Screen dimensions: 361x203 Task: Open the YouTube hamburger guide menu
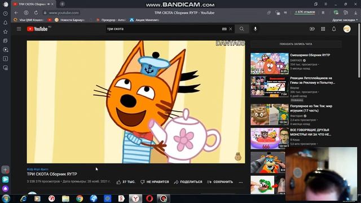(19, 29)
